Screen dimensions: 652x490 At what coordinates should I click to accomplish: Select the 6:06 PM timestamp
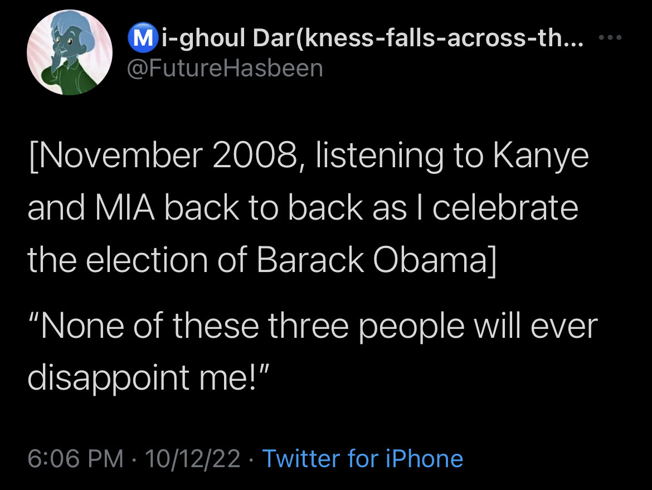[x=76, y=458]
